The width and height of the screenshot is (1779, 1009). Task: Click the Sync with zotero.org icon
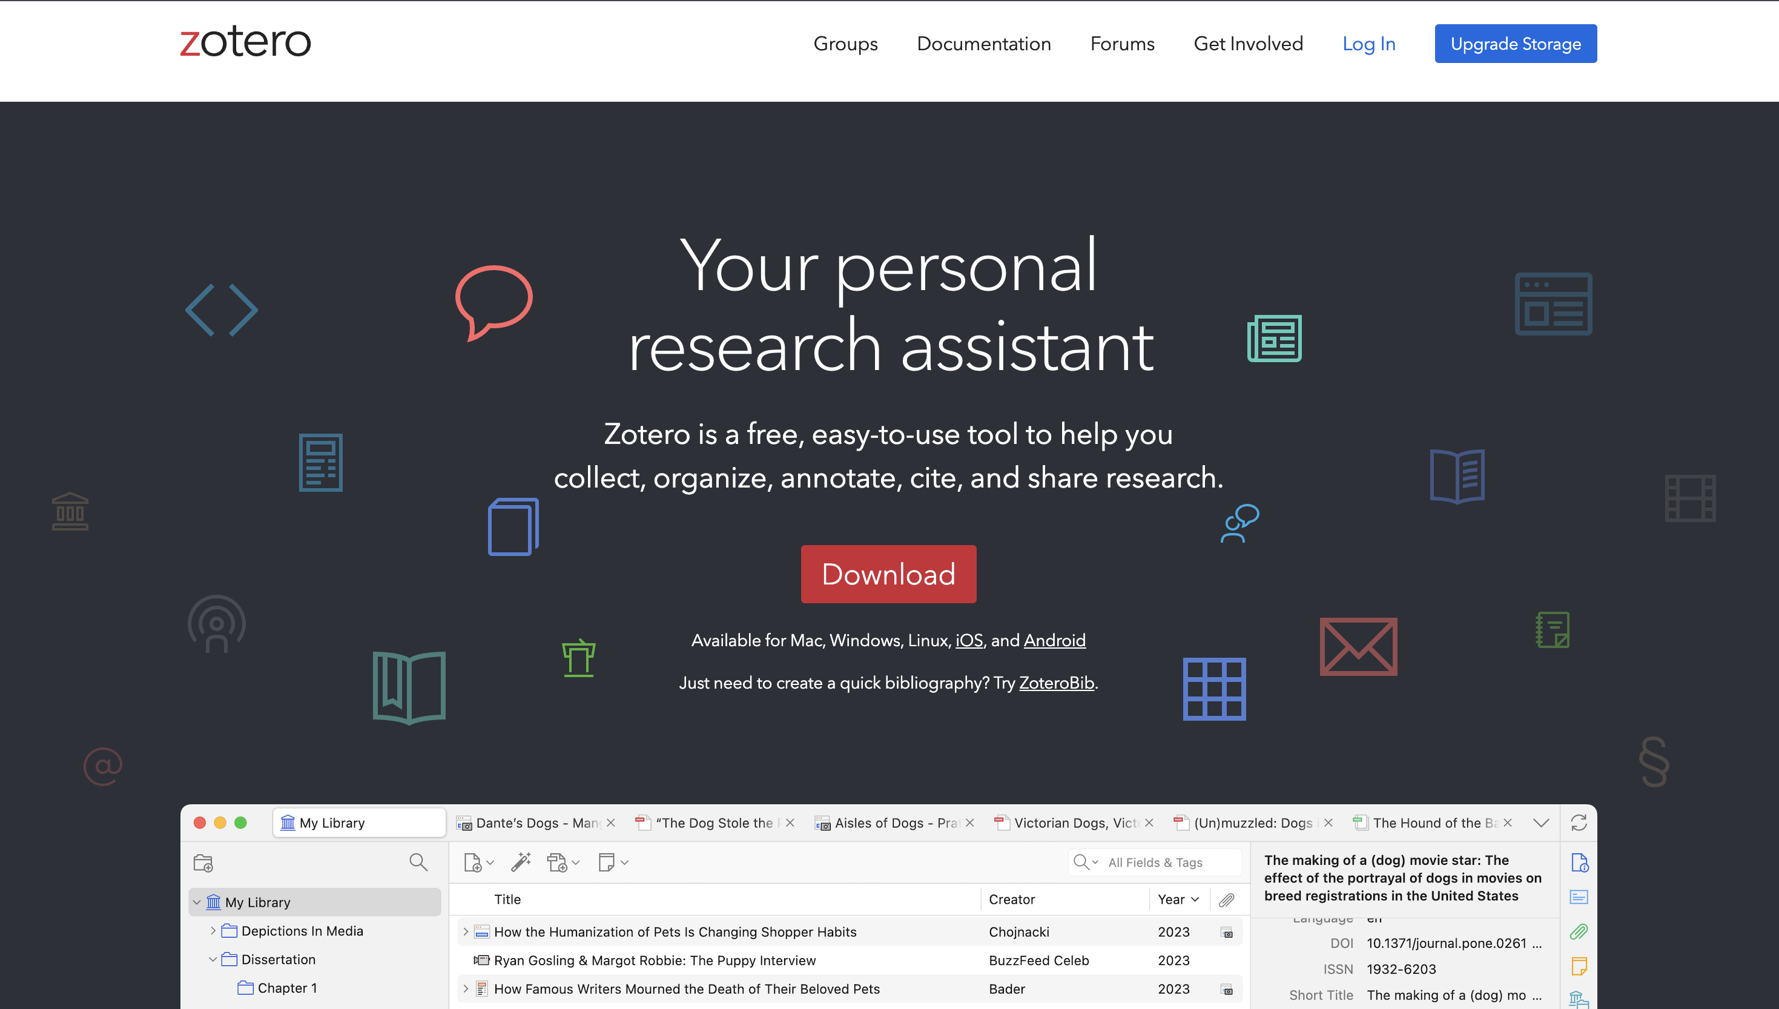click(1580, 822)
